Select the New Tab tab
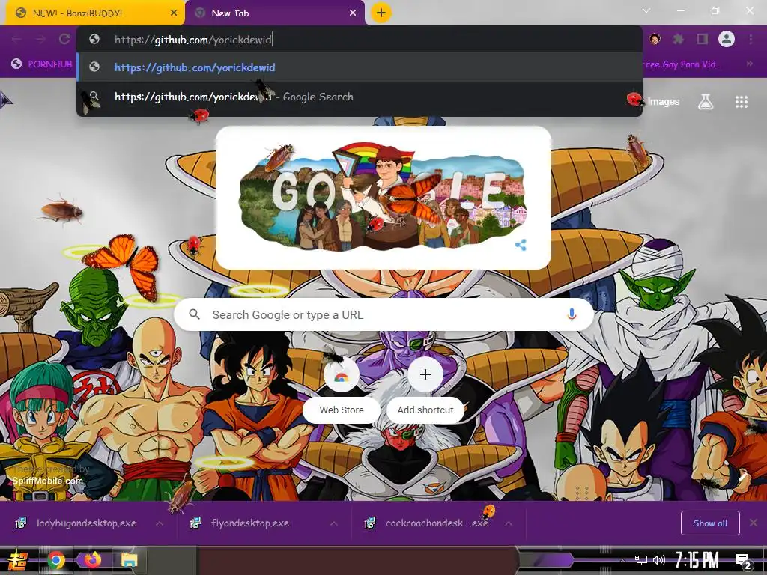 coord(276,13)
